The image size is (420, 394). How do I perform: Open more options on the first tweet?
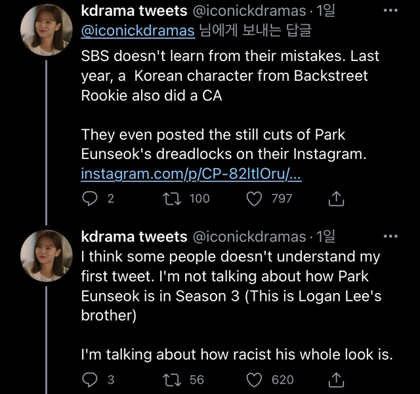pos(390,11)
